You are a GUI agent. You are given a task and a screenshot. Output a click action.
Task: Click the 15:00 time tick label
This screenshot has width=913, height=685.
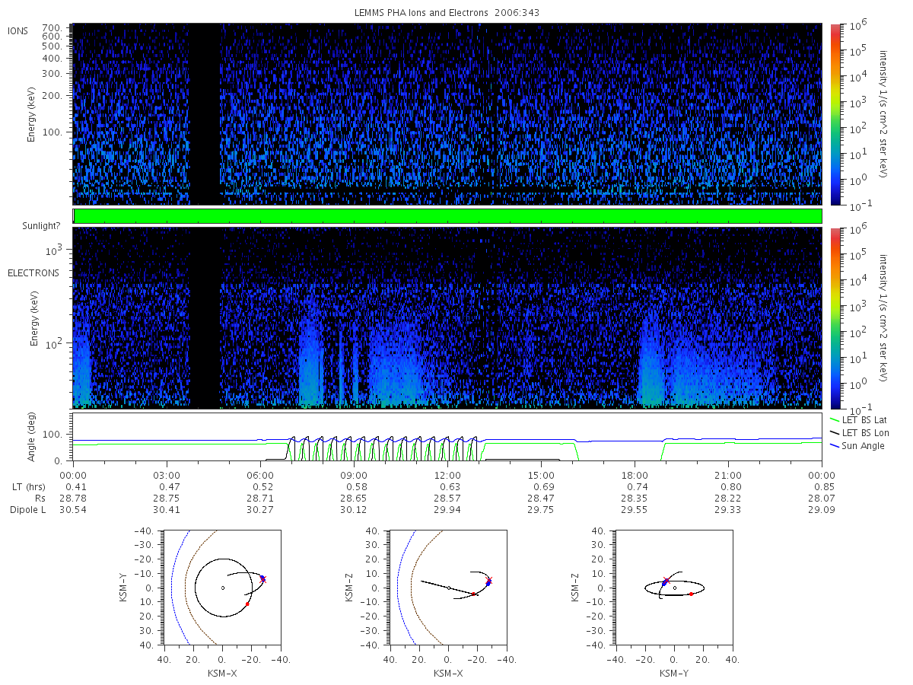click(541, 474)
